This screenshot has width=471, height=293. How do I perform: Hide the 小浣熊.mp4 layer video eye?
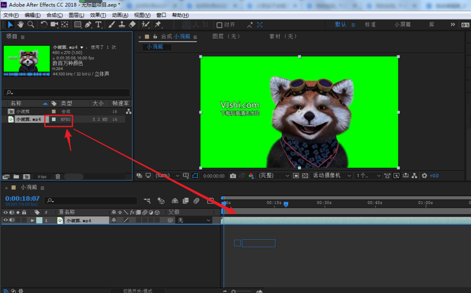(x=6, y=220)
